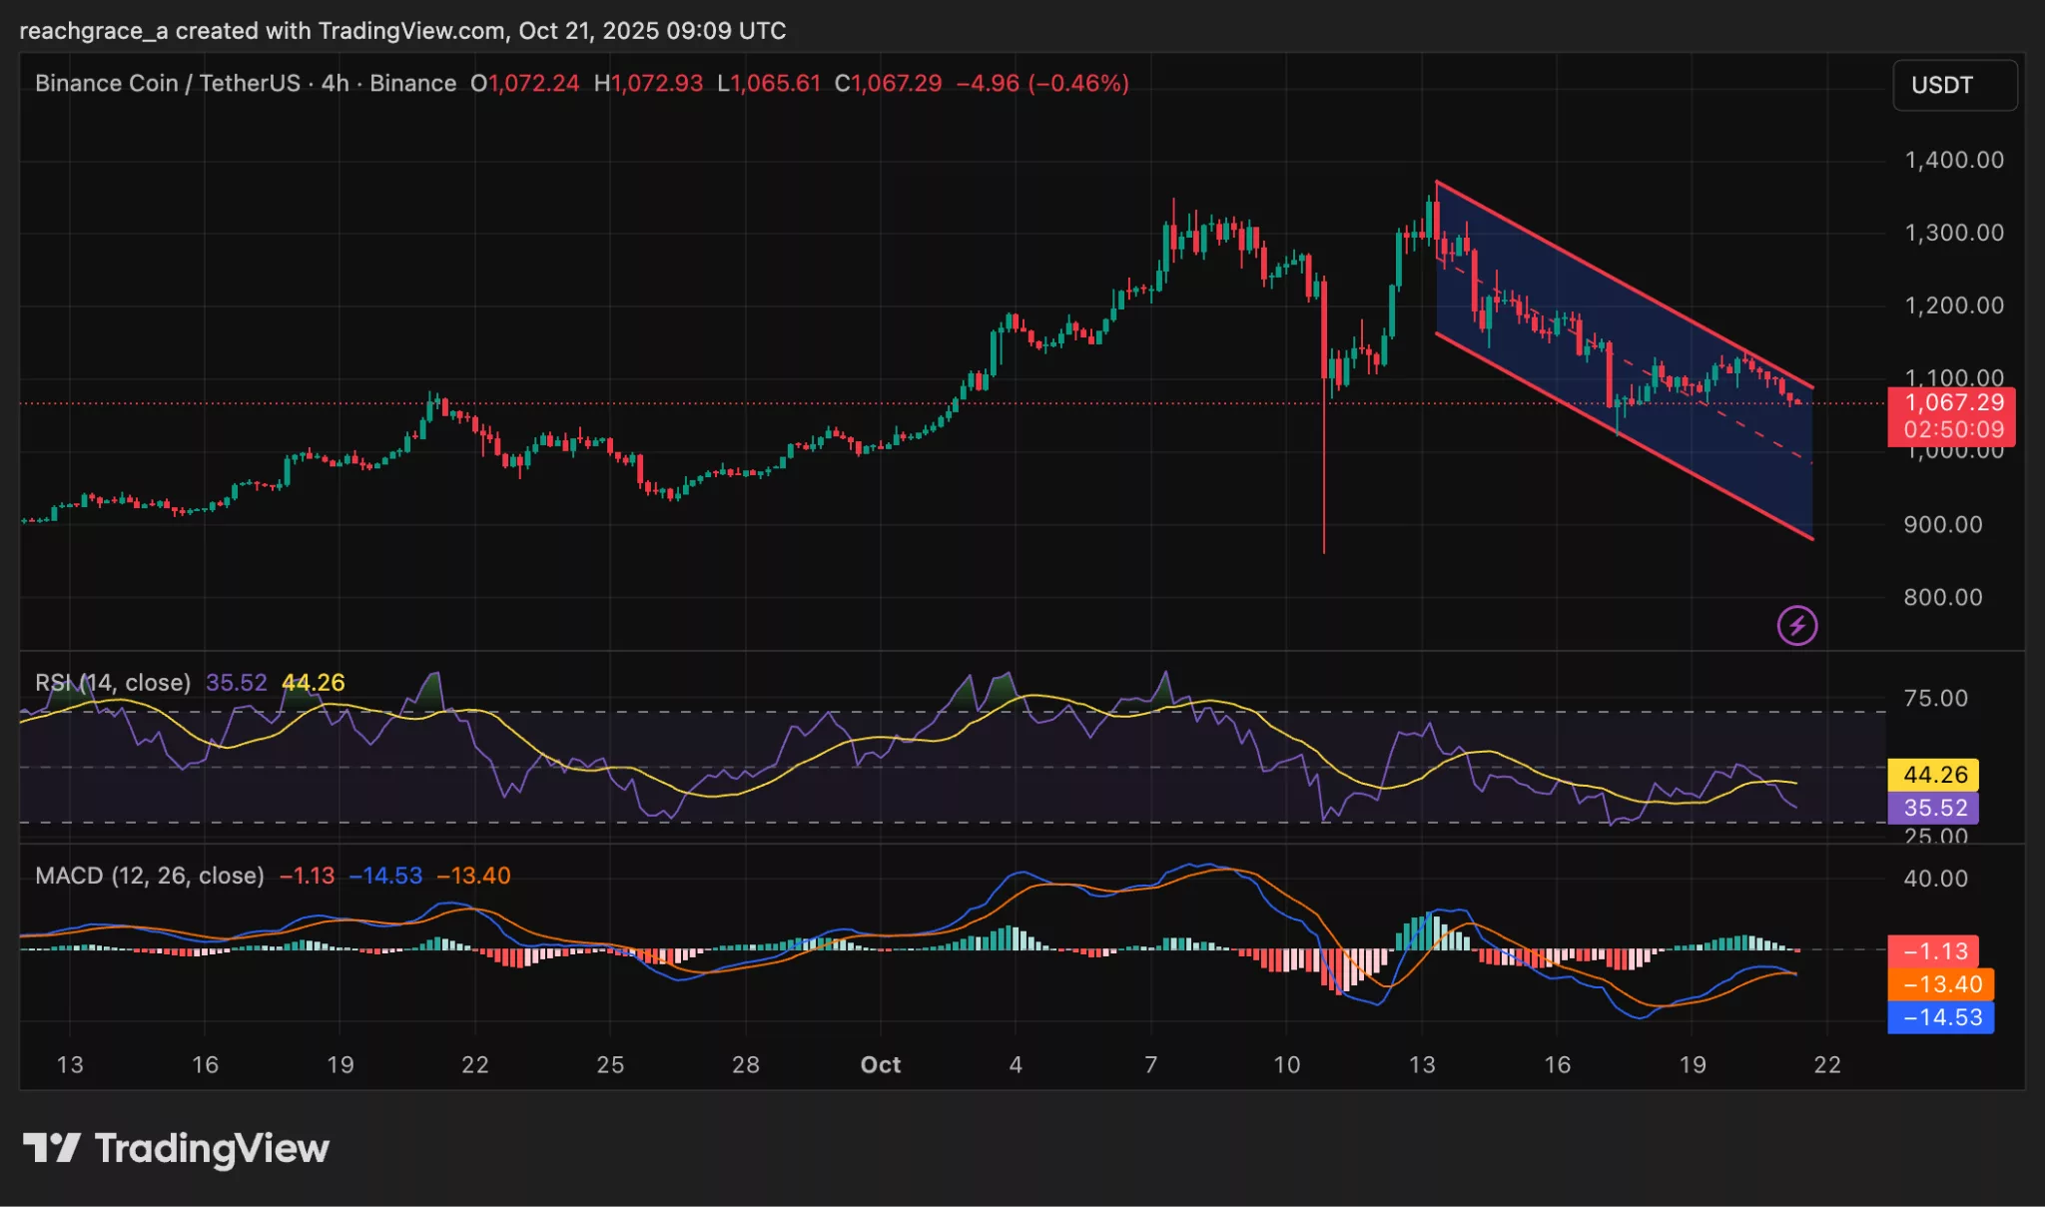
Task: Click the red −1.13 MACD histogram label
Action: pos(1938,951)
